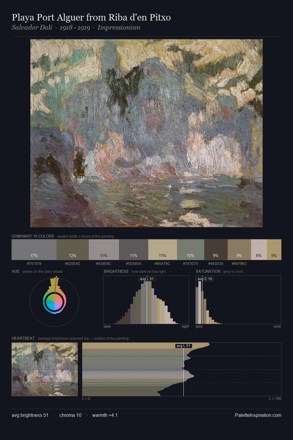
Task: Click the saturation chart's vivid axis label
Action: pyautogui.click(x=277, y=326)
